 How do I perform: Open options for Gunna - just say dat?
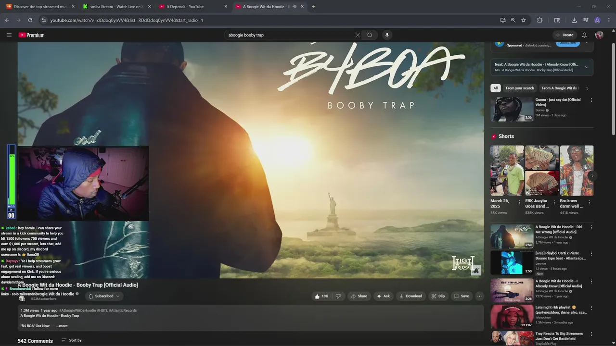point(591,100)
